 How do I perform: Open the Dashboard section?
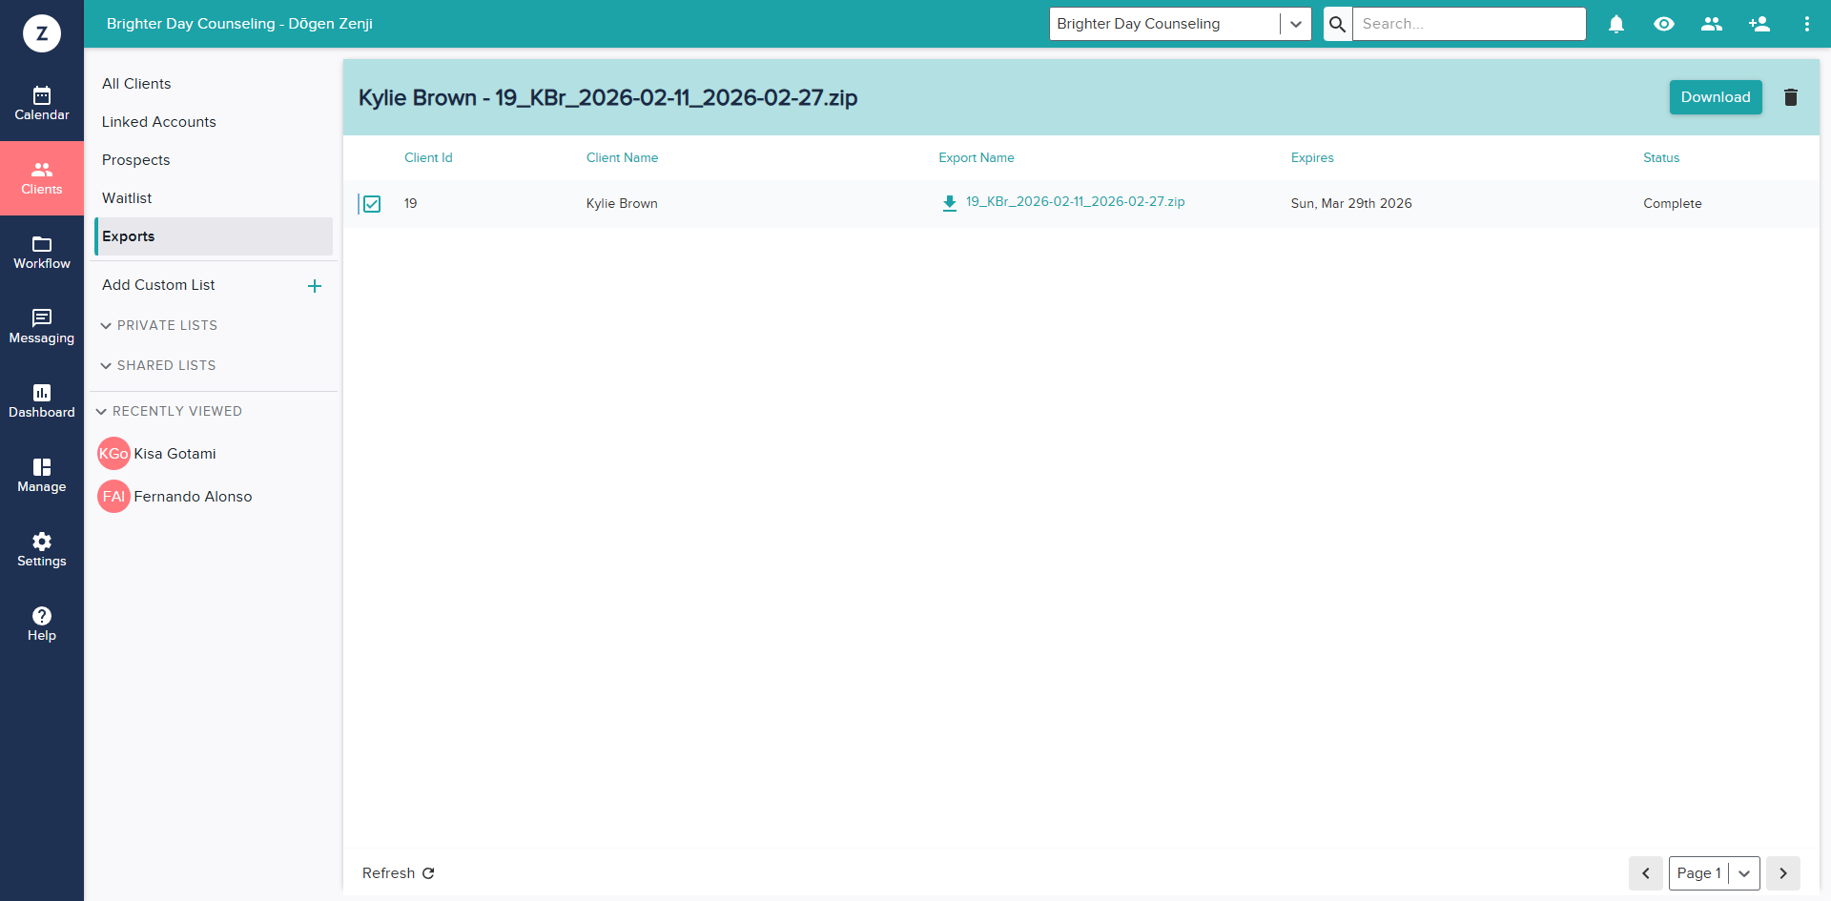click(x=42, y=401)
